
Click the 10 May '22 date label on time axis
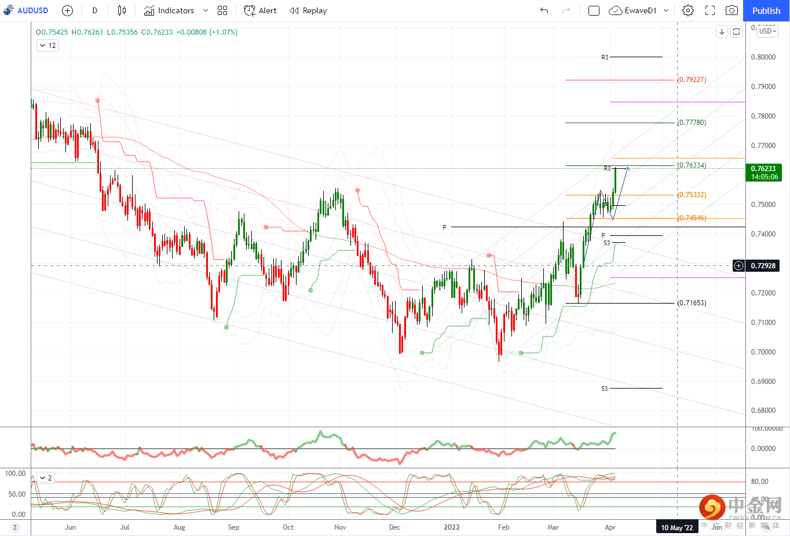tap(677, 527)
